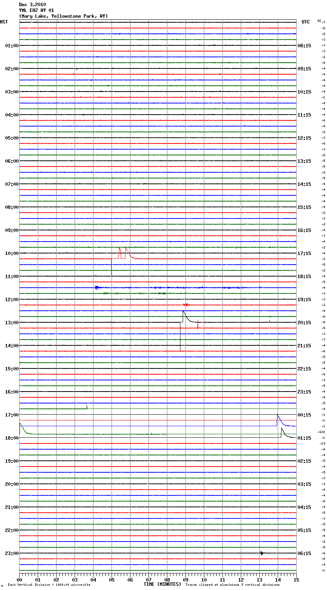Click the station code "YML EHZ WY 01"

[37, 10]
